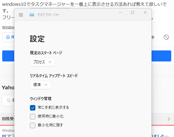Open the Task Manager hamburger navigation menu
Viewport: 174px width, 137px height.
click(21, 15)
